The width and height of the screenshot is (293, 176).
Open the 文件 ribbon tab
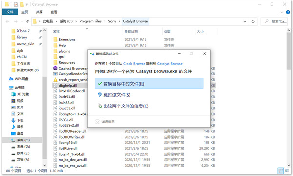click(10, 12)
